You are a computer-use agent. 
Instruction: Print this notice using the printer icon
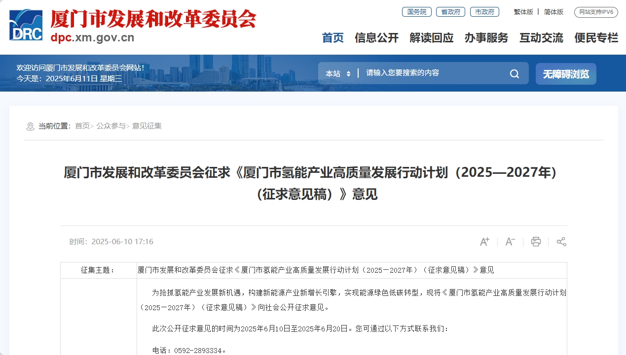coord(536,241)
